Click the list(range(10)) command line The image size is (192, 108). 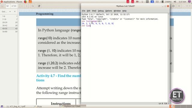tap(92, 21)
